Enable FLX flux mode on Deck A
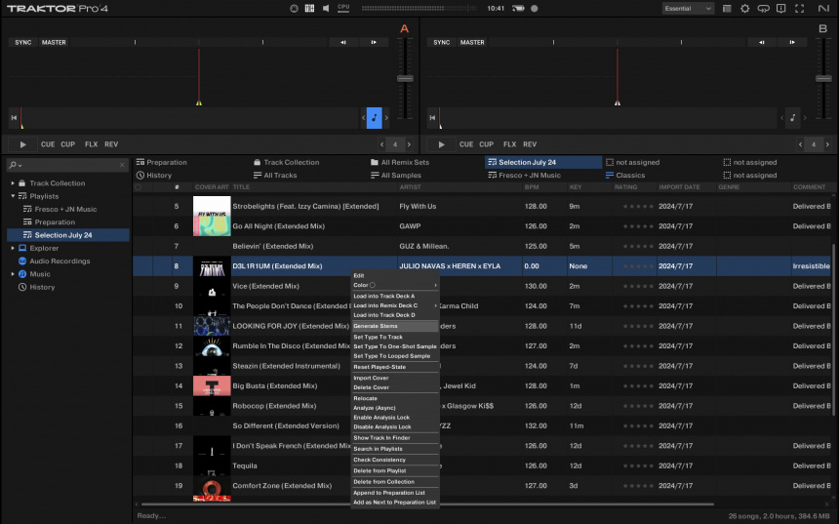The height and width of the screenshot is (524, 839). click(92, 144)
